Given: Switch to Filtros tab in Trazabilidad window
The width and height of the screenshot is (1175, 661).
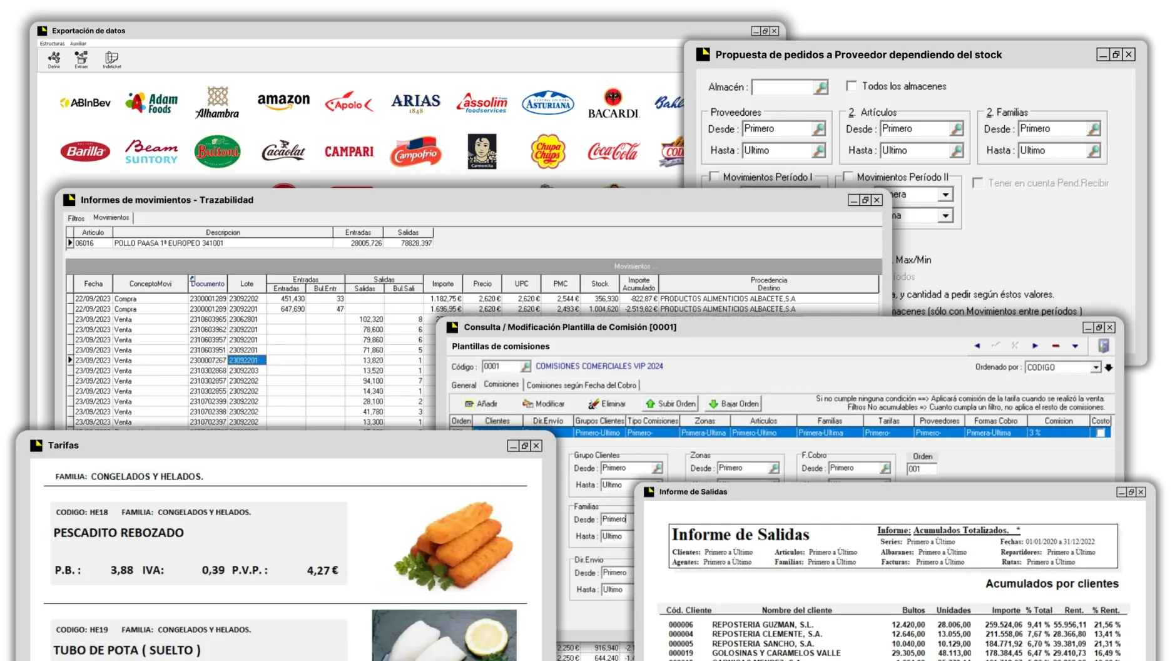Looking at the screenshot, I should pos(76,218).
